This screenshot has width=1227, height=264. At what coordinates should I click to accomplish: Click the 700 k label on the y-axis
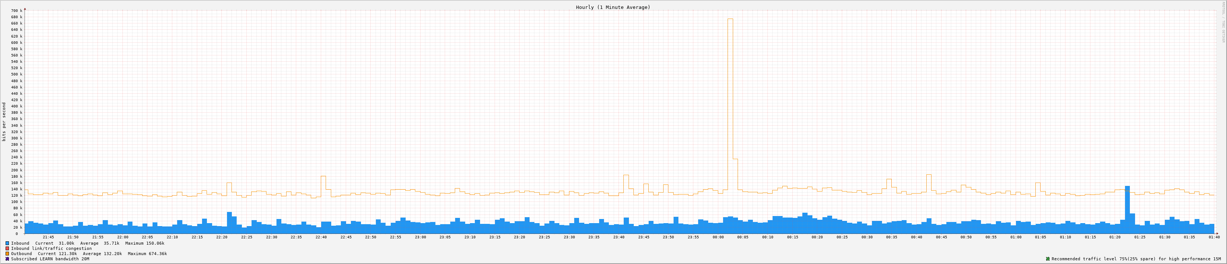point(16,10)
